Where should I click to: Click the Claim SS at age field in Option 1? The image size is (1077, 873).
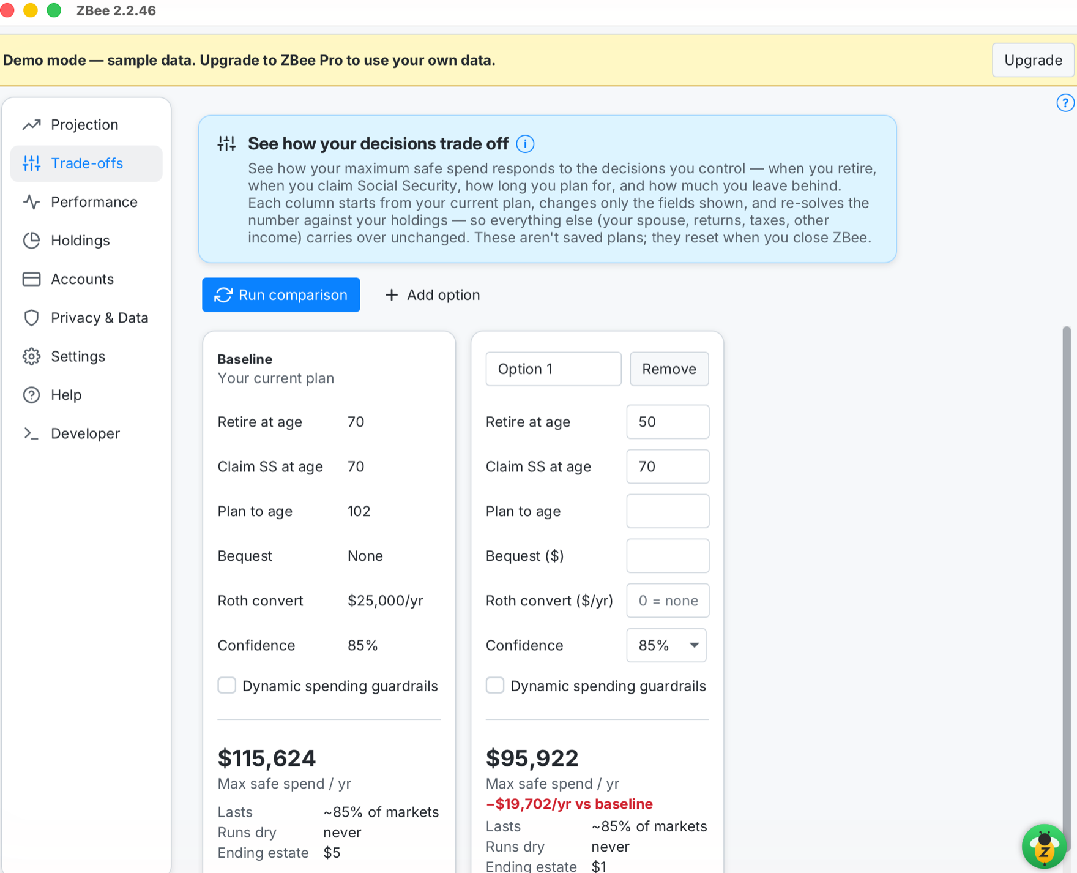pos(668,466)
